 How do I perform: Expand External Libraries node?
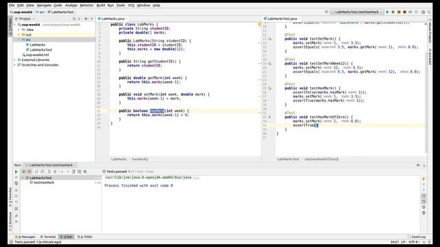(x=15, y=60)
